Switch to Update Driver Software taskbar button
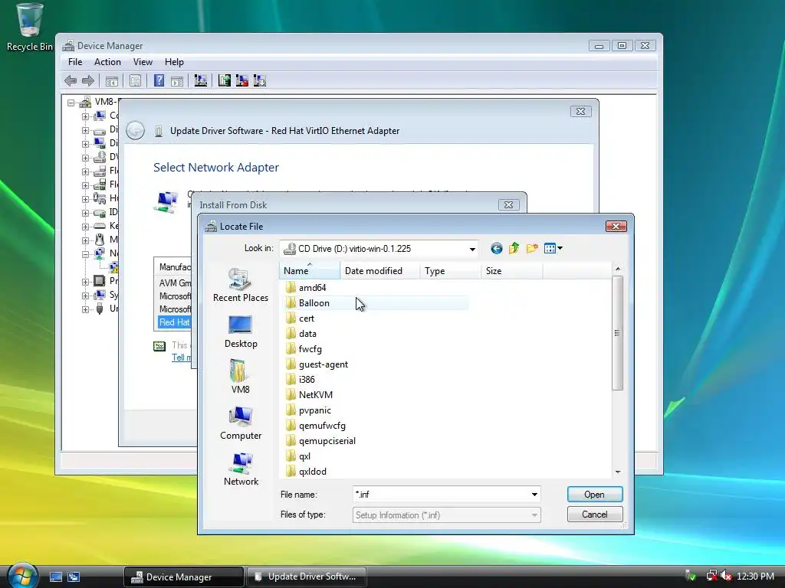The image size is (785, 588). click(307, 577)
